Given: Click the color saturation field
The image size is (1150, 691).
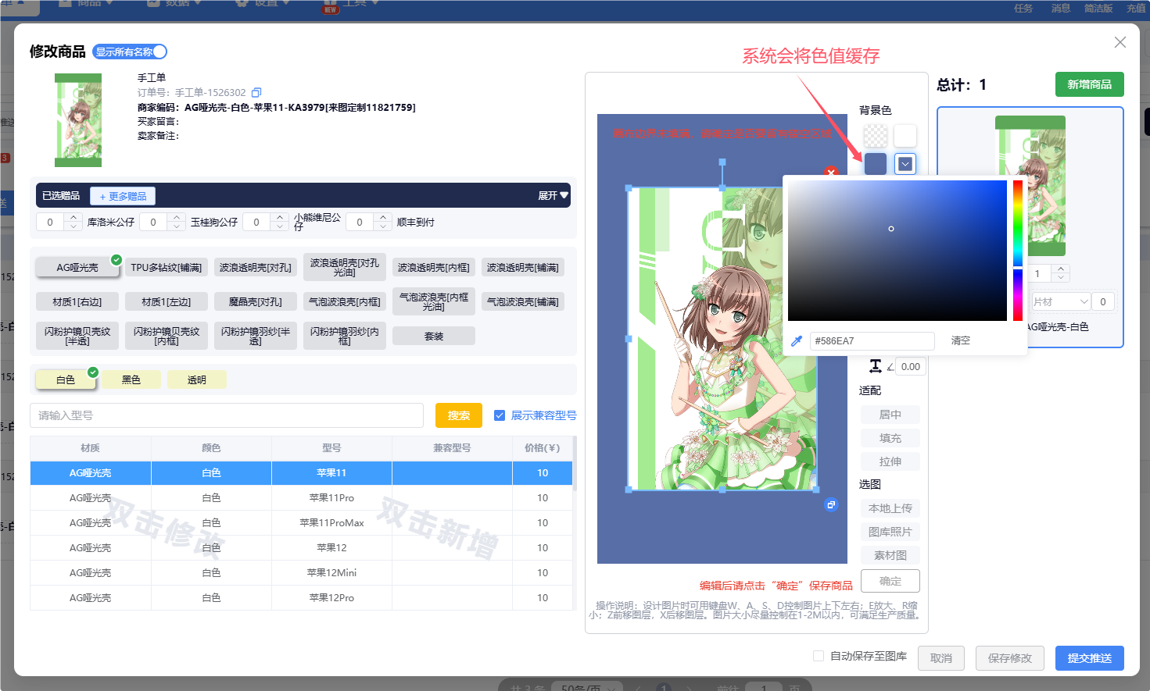Looking at the screenshot, I should coord(897,251).
